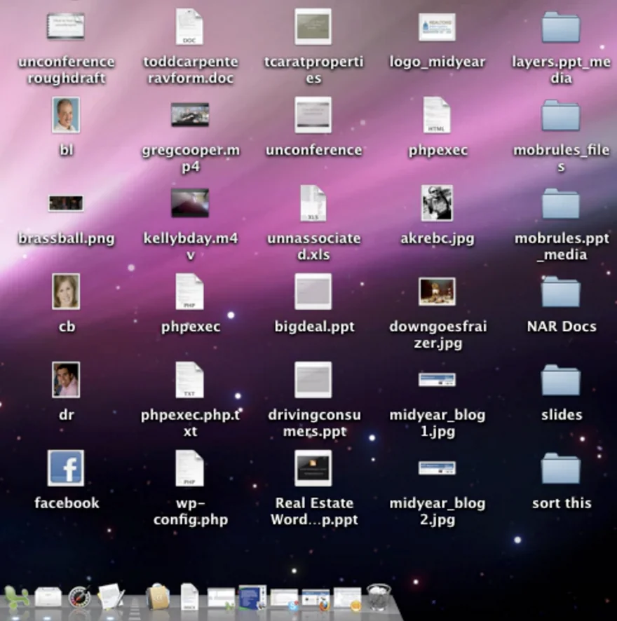Open the slides folder
Image resolution: width=617 pixels, height=621 pixels.
[561, 379]
